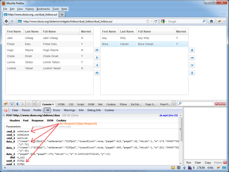Viewport: 229px width, 172px height.
Task: Move selected item to the right listbox
Action: [97, 58]
